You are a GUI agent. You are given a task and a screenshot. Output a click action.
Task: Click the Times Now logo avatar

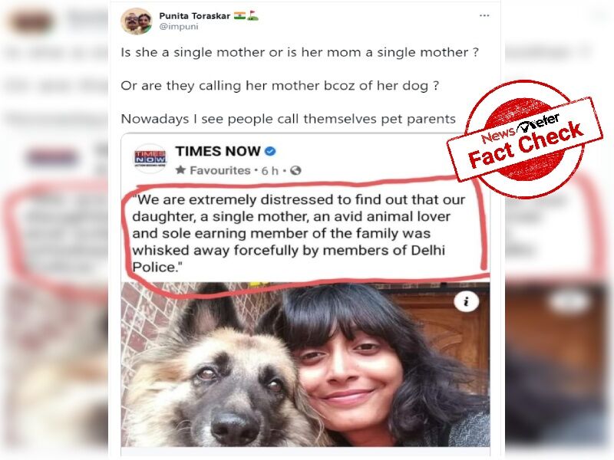[x=150, y=159]
